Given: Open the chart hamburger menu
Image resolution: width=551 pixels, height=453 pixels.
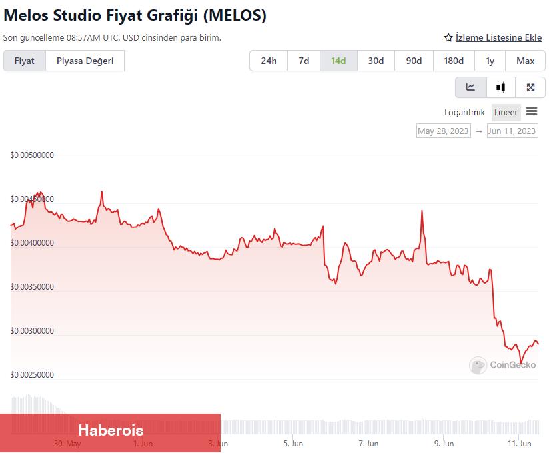Looking at the screenshot, I should pyautogui.click(x=532, y=111).
